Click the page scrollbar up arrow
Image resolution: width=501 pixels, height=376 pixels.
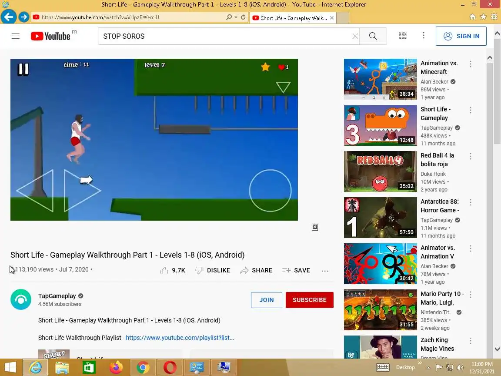point(497,33)
